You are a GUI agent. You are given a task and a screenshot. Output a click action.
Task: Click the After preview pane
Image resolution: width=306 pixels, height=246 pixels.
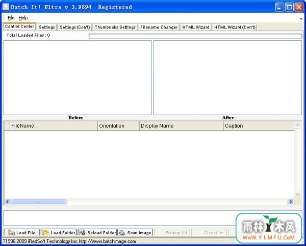click(227, 77)
